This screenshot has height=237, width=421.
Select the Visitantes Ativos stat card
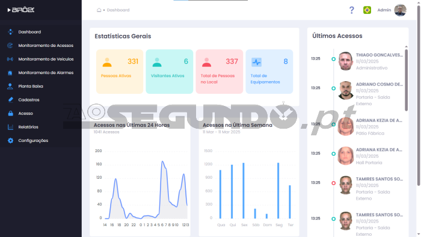pos(170,72)
